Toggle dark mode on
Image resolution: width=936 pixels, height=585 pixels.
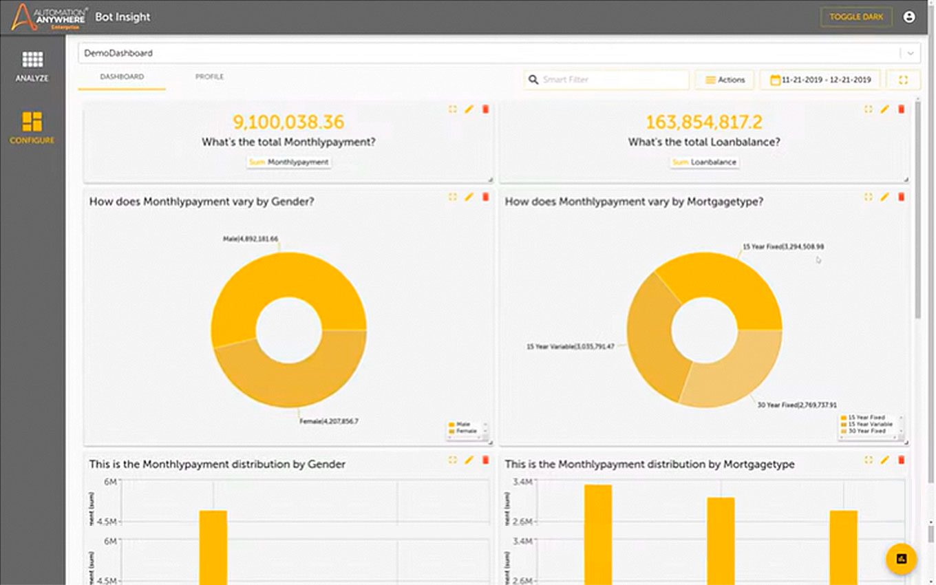[856, 17]
